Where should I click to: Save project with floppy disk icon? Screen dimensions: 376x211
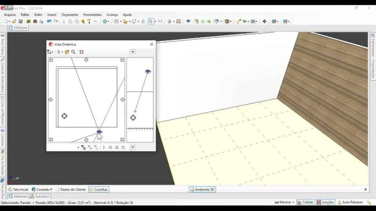tap(21, 21)
